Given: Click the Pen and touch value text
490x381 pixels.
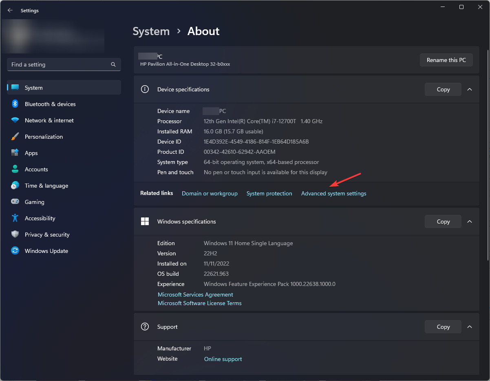Looking at the screenshot, I should 265,172.
